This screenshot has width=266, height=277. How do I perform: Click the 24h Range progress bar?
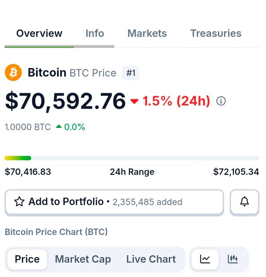click(x=132, y=158)
